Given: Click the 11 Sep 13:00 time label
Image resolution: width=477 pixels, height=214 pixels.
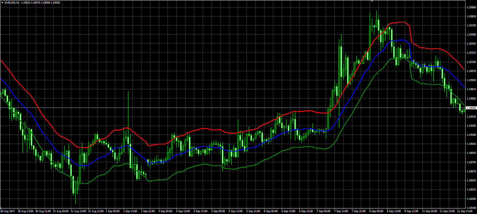Looking at the screenshot, I should coord(447,211).
